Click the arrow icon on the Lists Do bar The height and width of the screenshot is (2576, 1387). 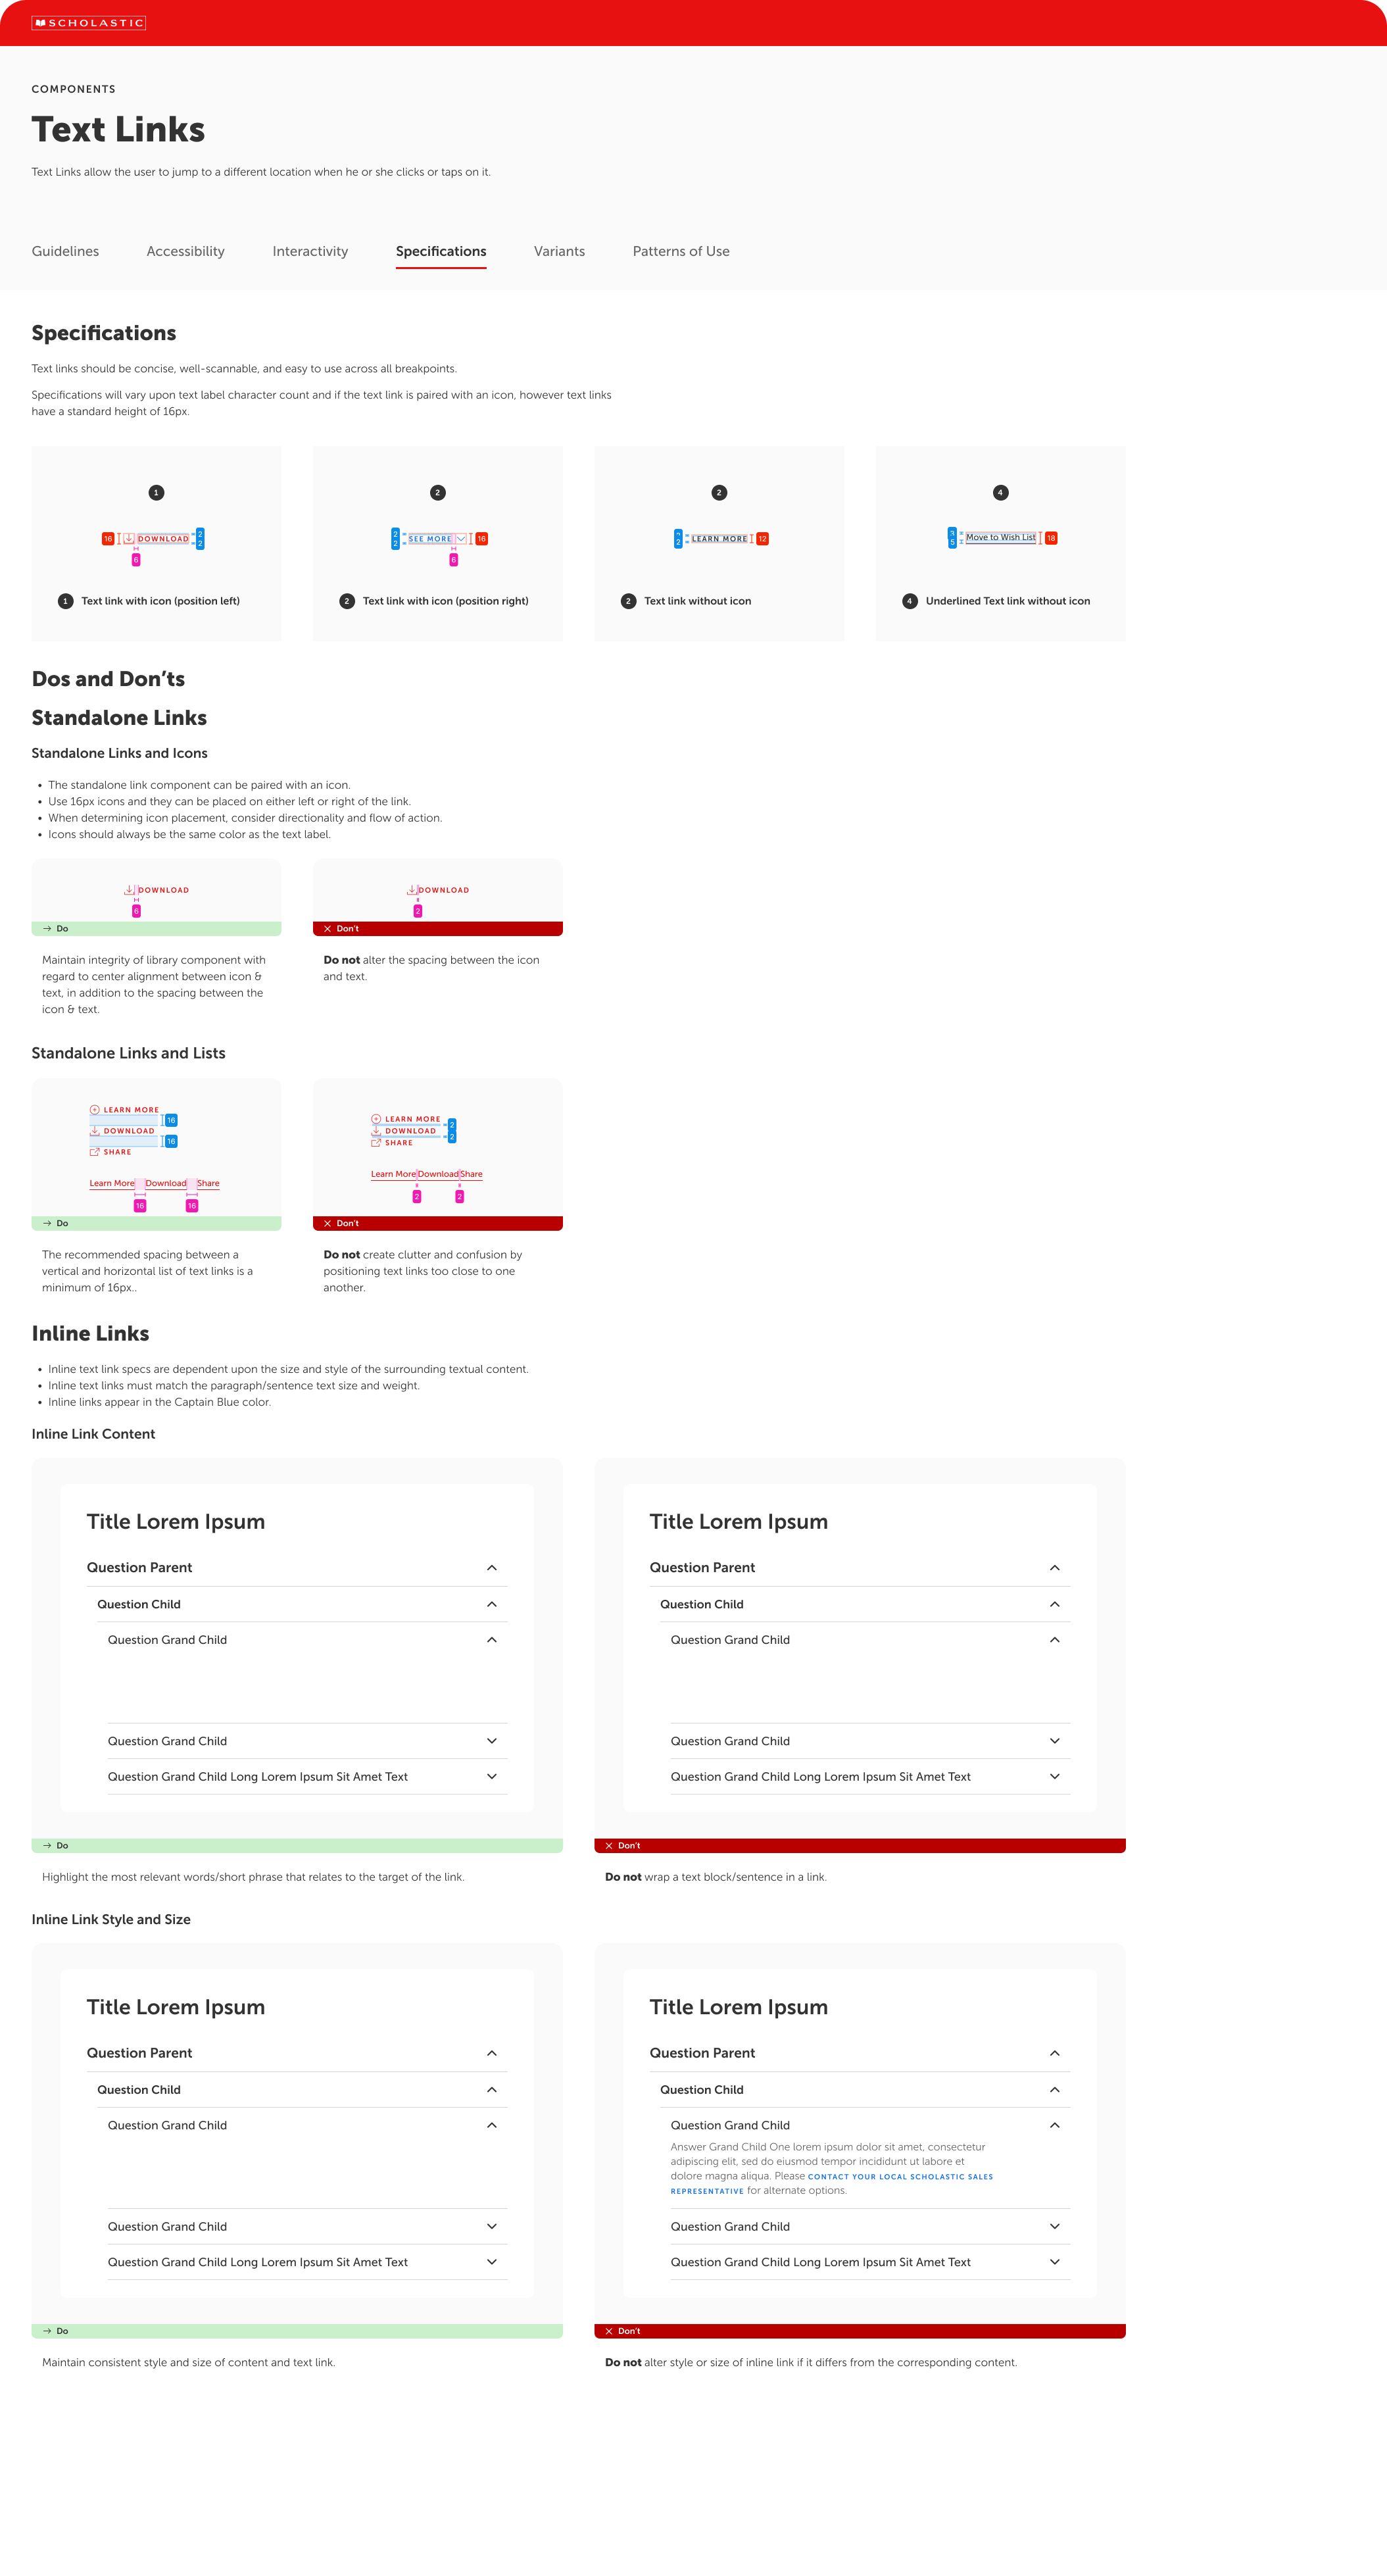47,1224
